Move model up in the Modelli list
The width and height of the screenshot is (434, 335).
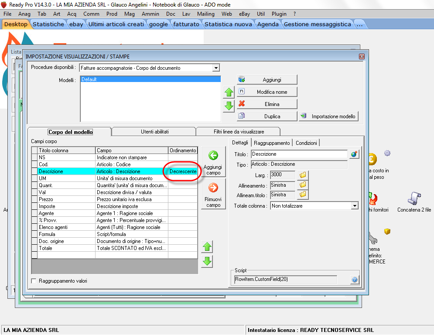coord(229,92)
